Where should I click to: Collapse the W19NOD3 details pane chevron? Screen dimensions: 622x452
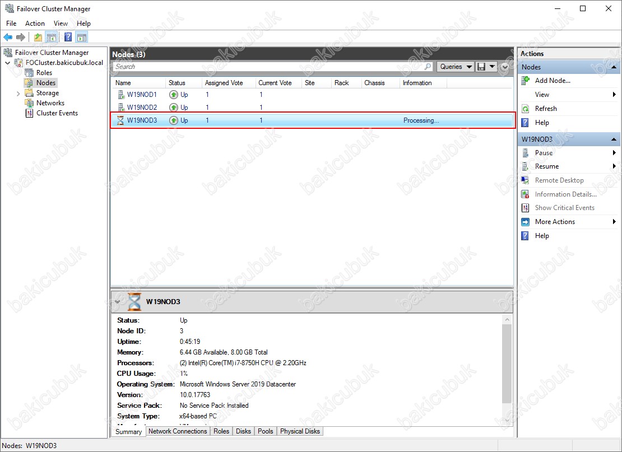click(118, 302)
